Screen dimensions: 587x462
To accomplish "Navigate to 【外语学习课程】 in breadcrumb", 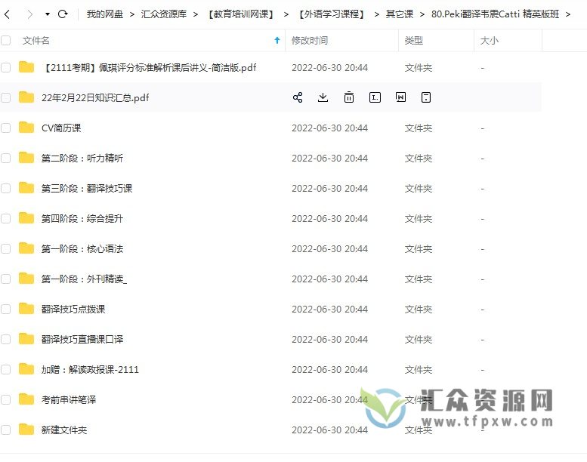I will tap(332, 14).
